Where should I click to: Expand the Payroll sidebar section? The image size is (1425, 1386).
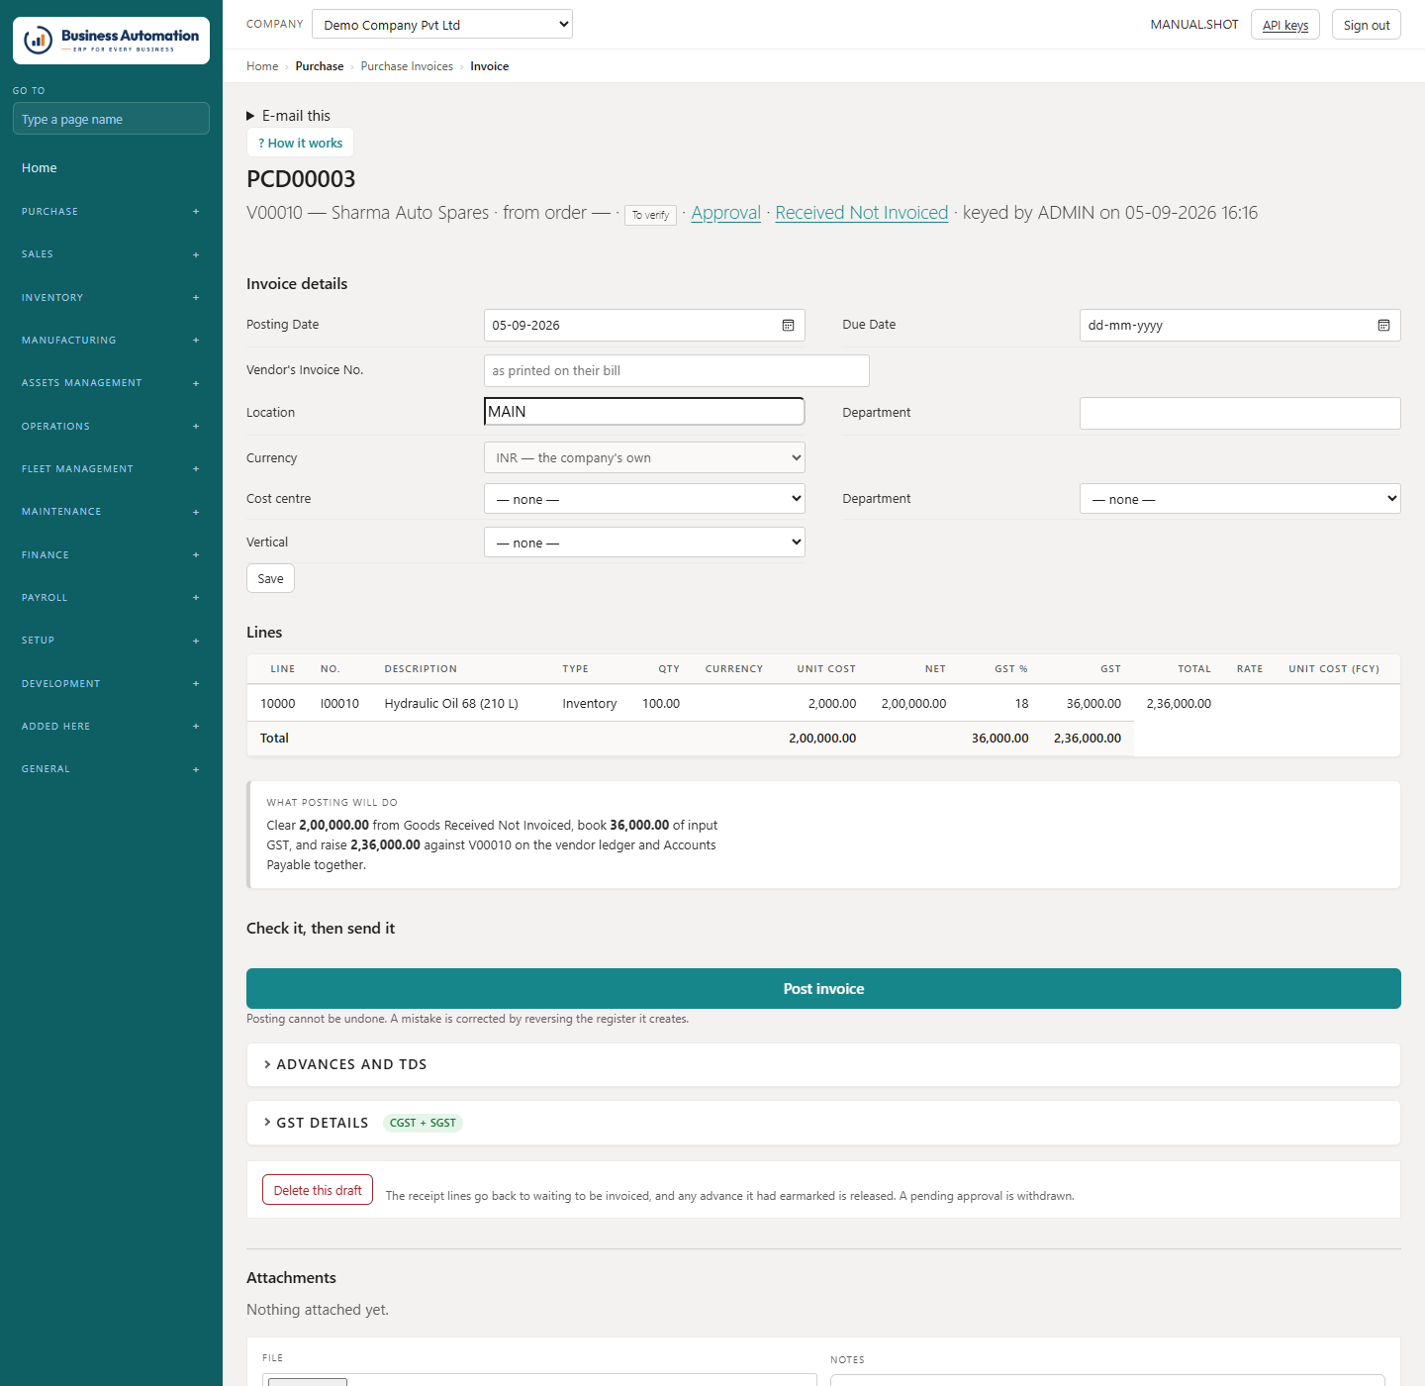pos(111,598)
